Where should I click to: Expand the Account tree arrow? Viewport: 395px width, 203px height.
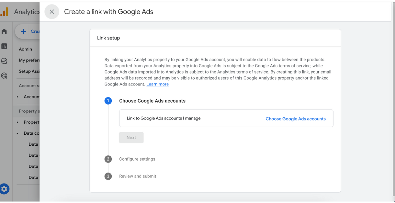[17, 97]
